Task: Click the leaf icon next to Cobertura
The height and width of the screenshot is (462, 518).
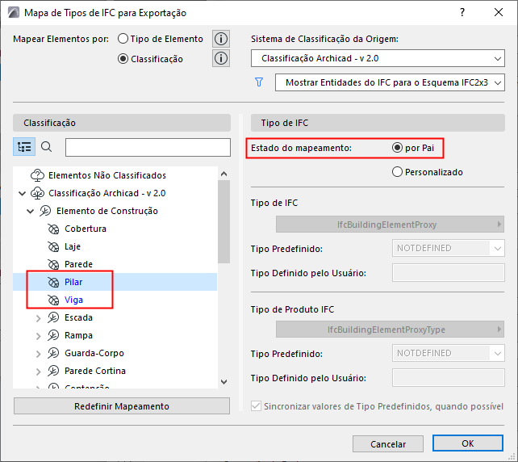Action: coord(53,229)
